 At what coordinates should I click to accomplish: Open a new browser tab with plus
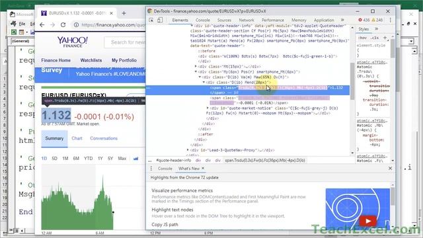pyautogui.click(x=124, y=13)
